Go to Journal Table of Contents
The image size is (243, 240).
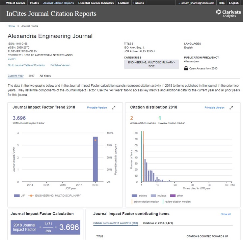[x=26, y=65]
